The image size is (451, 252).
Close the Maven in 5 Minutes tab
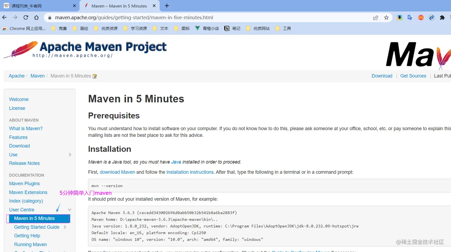(154, 6)
